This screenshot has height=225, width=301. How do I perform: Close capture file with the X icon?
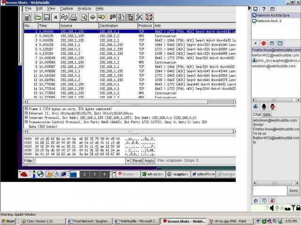pyautogui.click(x=55, y=17)
